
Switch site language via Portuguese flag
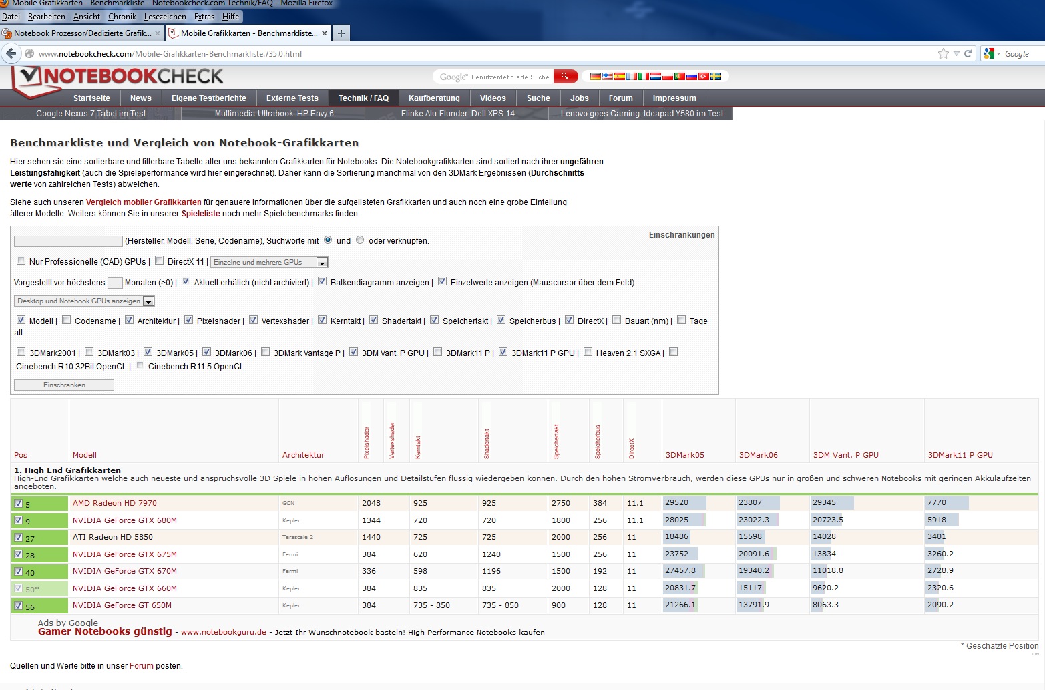[x=680, y=76]
